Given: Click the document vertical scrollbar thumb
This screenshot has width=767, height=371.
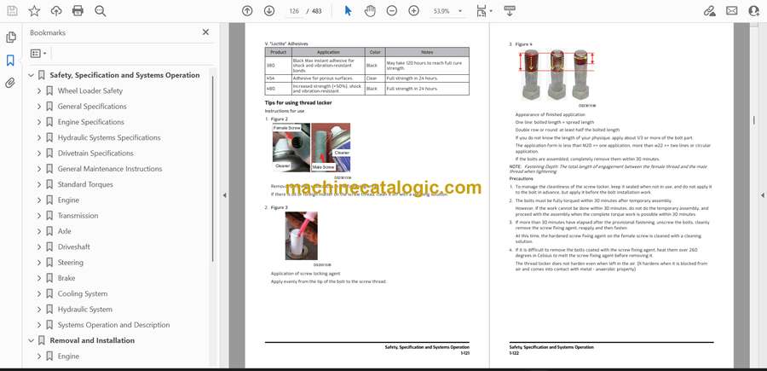Looking at the screenshot, I should click(754, 120).
